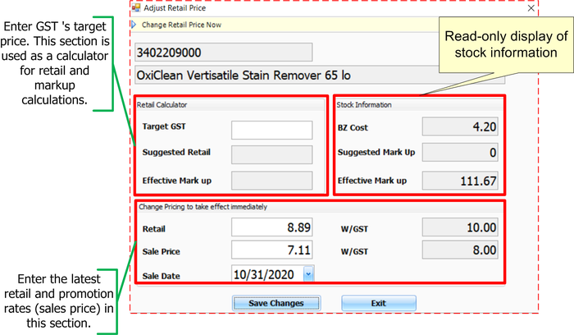Screen dimensions: 574x335
Task: Close the Adjust Retail Price window
Action: tap(531, 8)
